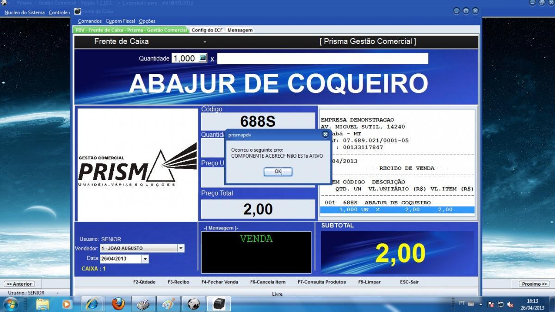This screenshot has width=555, height=312.
Task: Click the product entry field after the x
Action: pos(323,58)
